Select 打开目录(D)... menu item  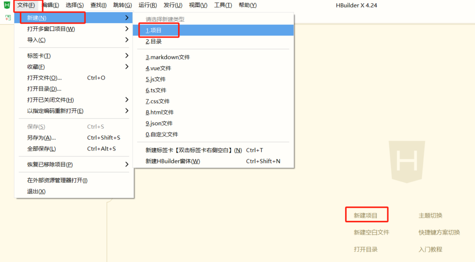[x=74, y=89]
